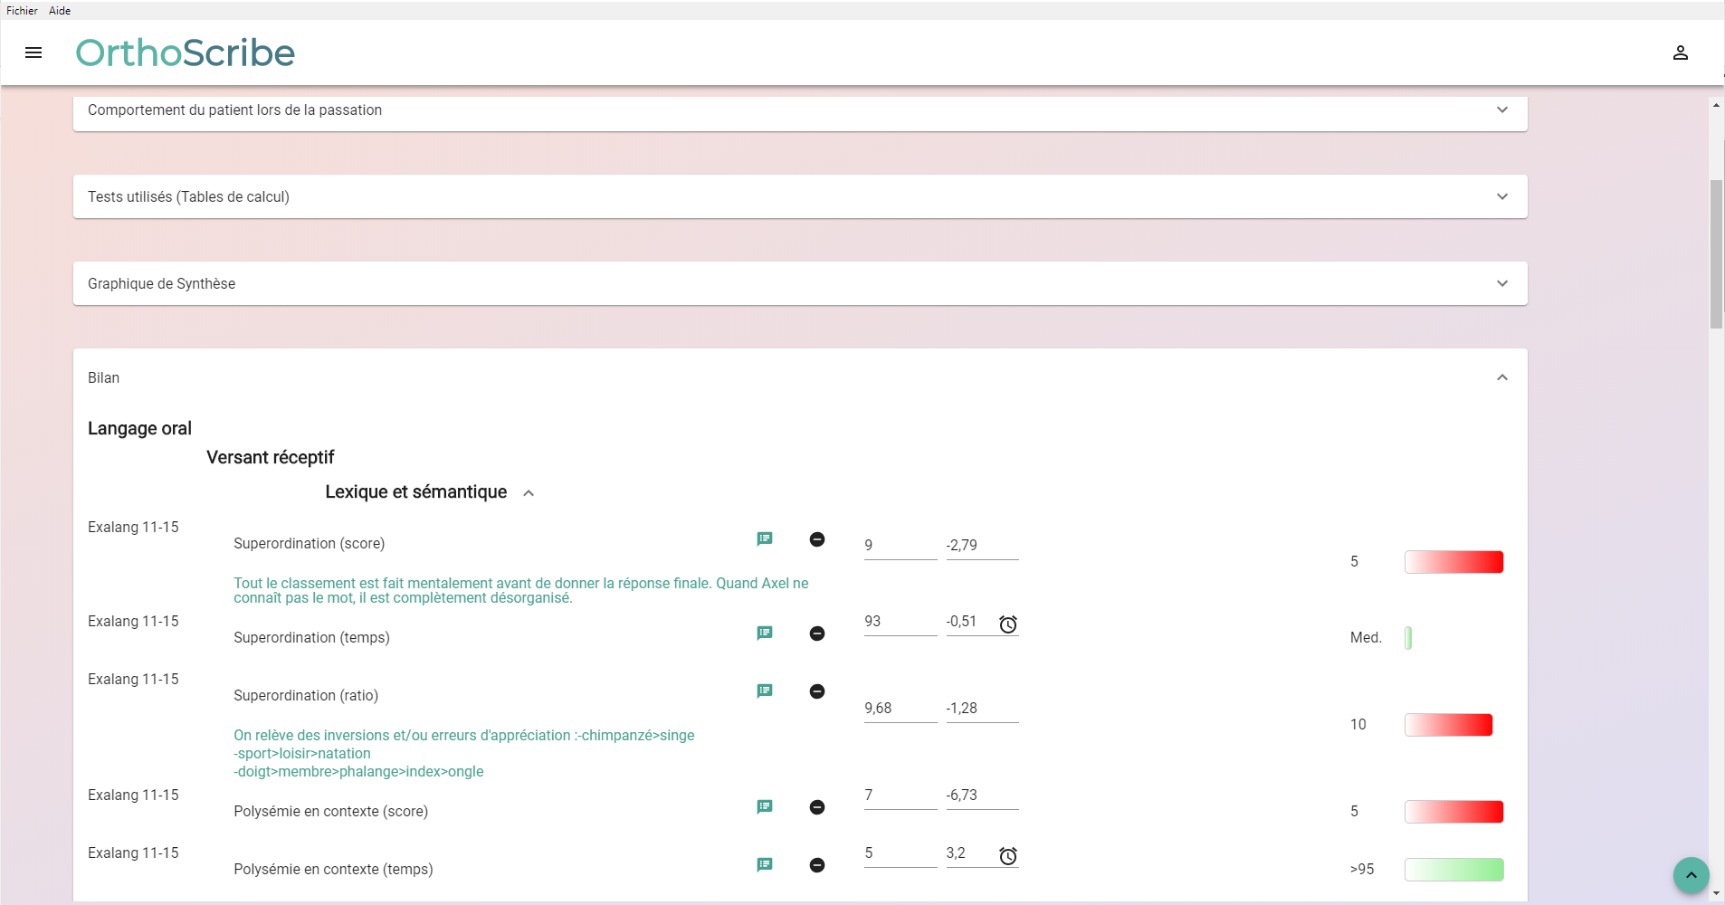Expand the Tests utilisés (Tables de calcul) panel
Screen dimensions: 1725x905
pyautogui.click(x=1501, y=197)
